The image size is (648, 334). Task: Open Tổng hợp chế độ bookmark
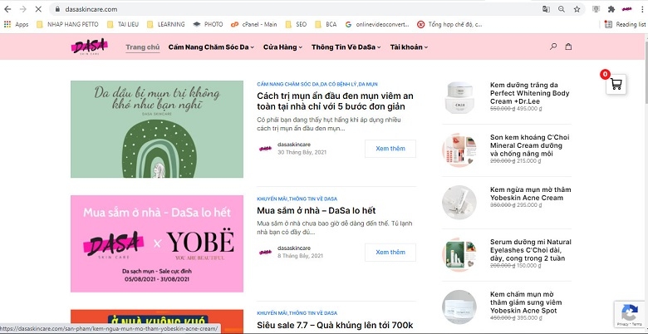tap(449, 24)
